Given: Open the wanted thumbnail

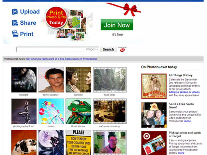Looking at the screenshot, I should [78, 80].
